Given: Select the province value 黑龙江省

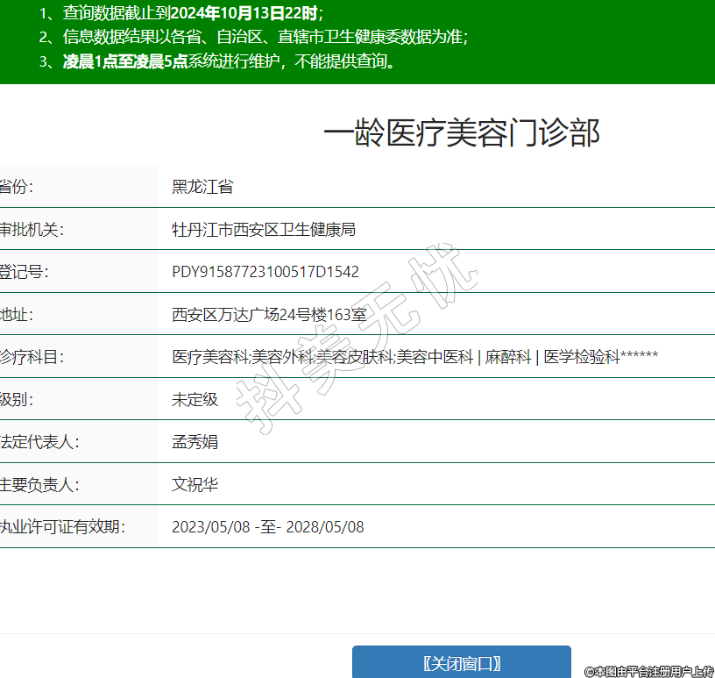Looking at the screenshot, I should coord(202,187).
